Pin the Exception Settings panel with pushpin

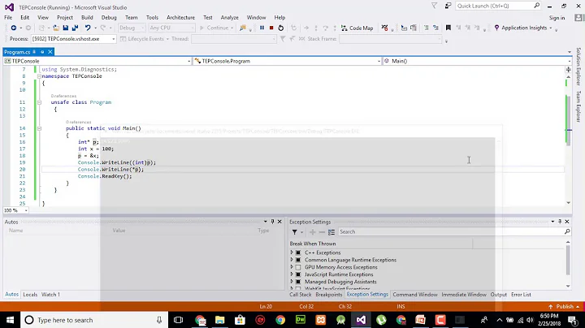click(x=560, y=222)
